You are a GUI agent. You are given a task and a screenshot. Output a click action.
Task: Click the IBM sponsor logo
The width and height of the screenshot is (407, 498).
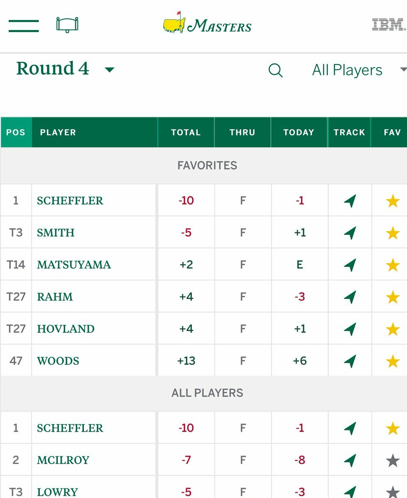click(x=389, y=25)
